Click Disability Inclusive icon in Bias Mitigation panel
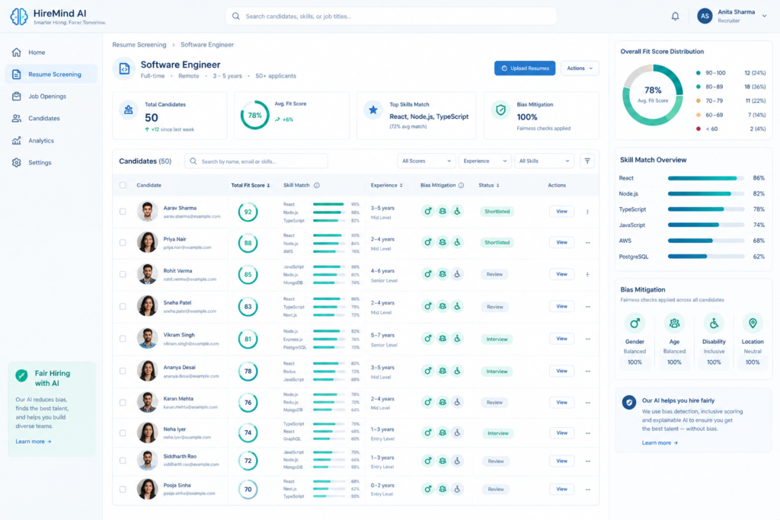 [714, 324]
